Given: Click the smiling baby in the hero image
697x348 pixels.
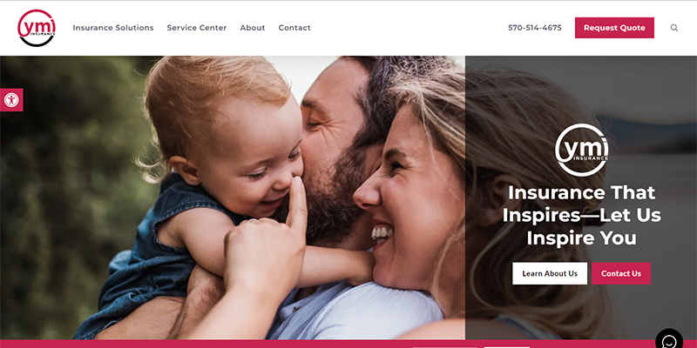Looking at the screenshot, I should coord(222,151).
